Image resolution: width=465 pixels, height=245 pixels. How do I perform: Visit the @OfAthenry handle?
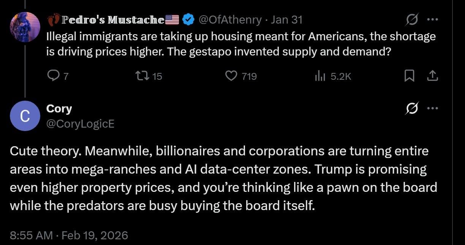[230, 20]
